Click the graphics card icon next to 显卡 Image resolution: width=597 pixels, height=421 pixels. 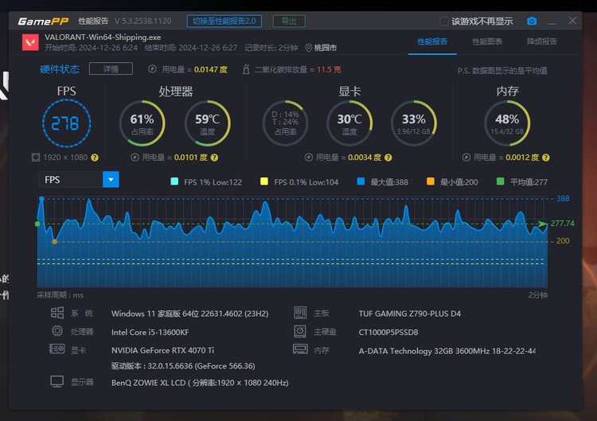point(57,349)
